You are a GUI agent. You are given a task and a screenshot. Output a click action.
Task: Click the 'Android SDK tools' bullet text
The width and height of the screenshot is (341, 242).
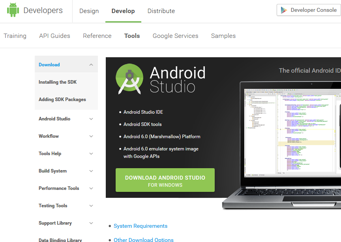click(142, 124)
